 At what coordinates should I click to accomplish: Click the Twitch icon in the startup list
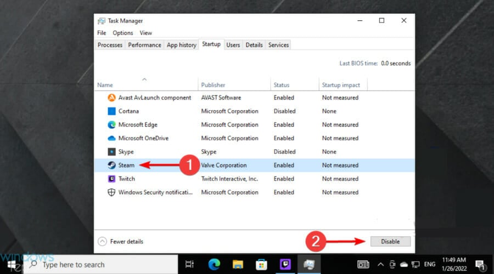click(111, 179)
